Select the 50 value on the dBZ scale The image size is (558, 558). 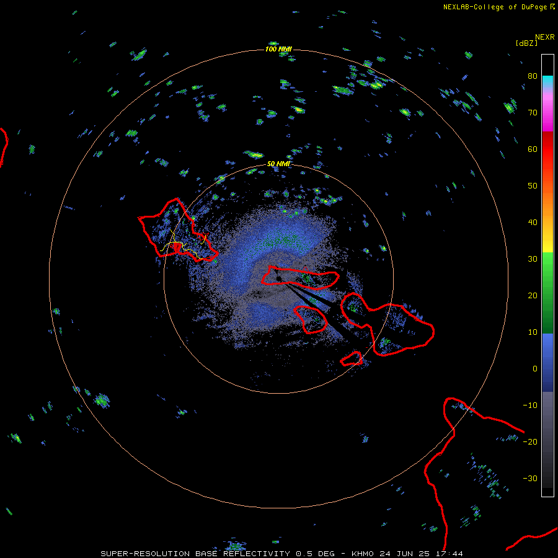[x=533, y=186]
